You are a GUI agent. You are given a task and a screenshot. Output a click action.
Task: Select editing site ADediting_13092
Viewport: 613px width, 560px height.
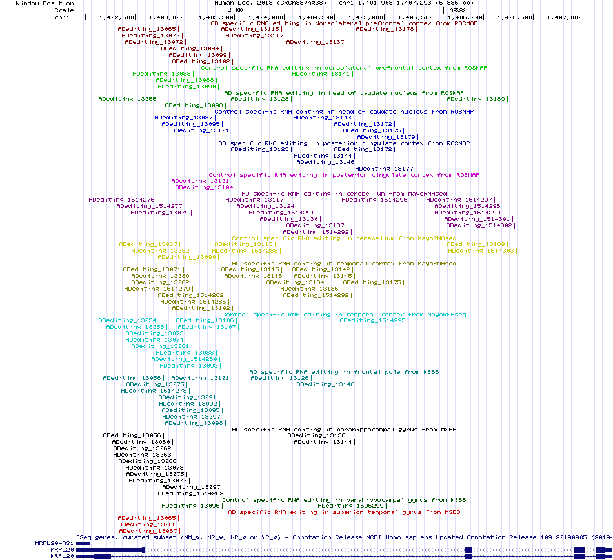189,404
